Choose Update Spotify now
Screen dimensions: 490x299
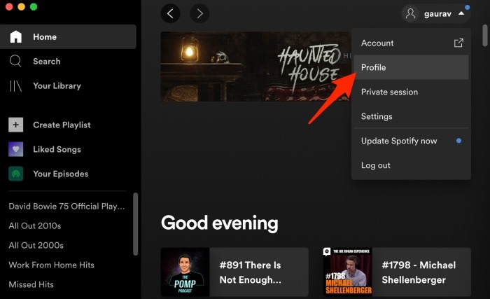tap(412, 141)
